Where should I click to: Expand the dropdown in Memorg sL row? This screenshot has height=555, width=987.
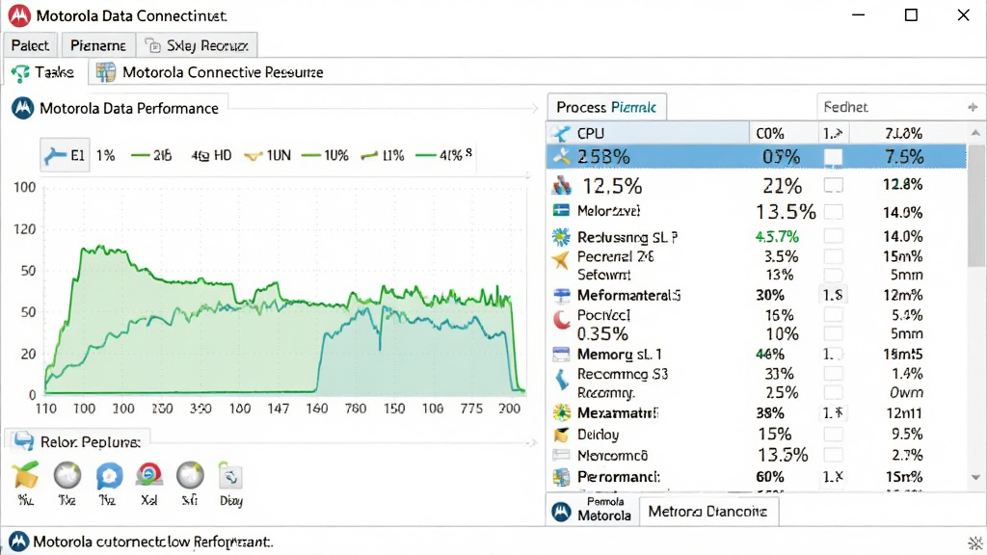click(833, 355)
